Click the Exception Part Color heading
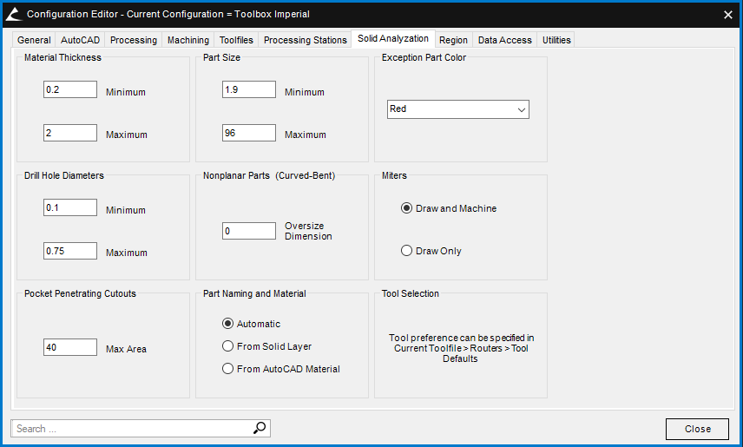743x447 pixels. pos(424,57)
